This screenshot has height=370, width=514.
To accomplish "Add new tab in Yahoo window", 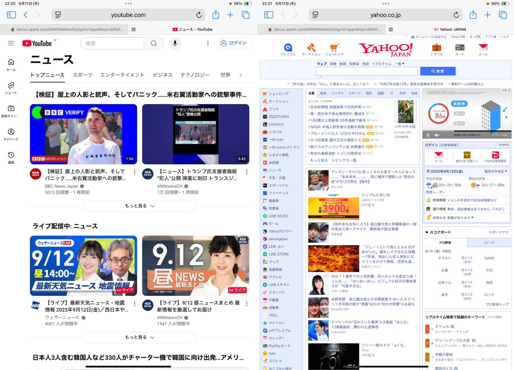I will click(488, 15).
